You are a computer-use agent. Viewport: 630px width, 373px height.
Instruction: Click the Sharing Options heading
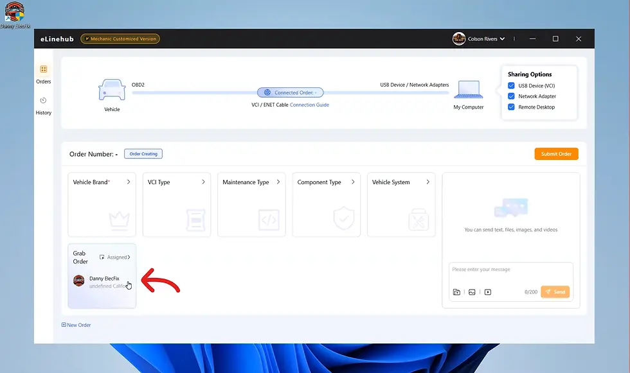click(x=530, y=74)
